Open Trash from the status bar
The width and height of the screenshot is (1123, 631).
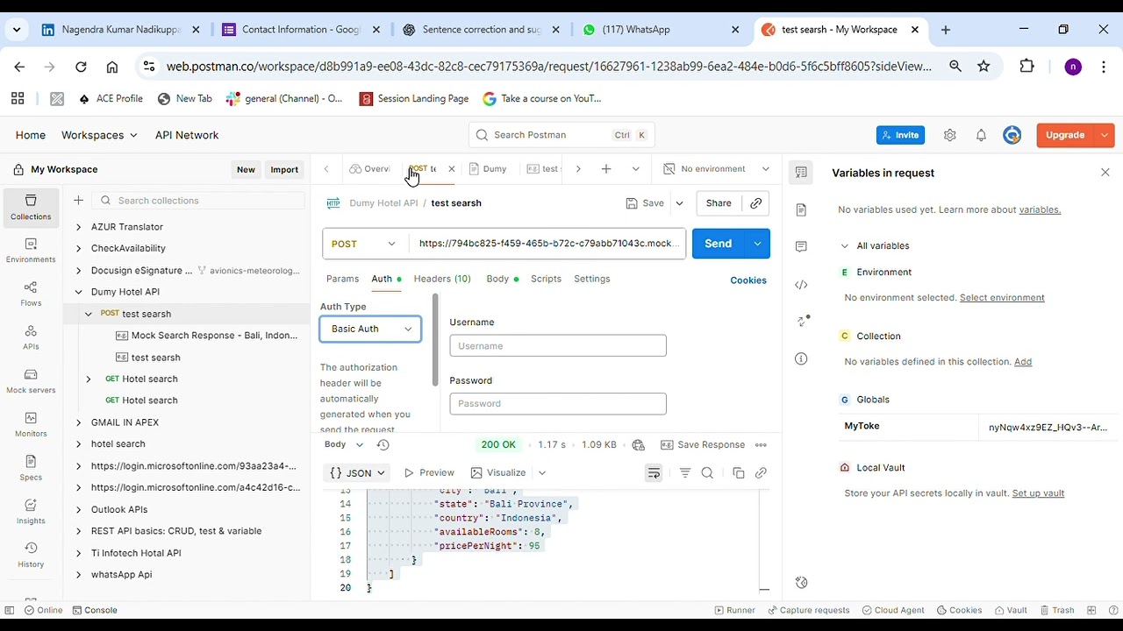1057,611
